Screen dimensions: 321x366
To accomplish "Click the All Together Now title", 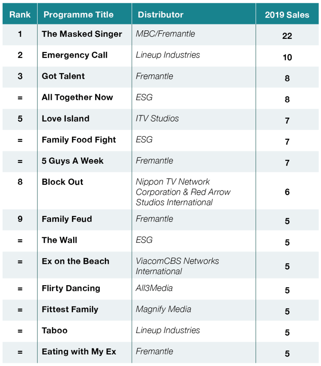I will coord(77,97).
